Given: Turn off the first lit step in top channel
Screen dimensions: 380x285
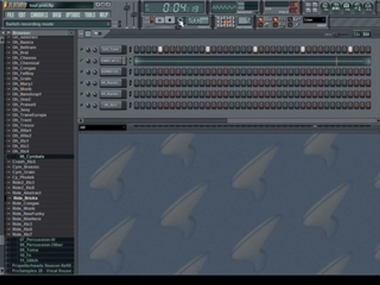Looking at the screenshot, I should 160,50.
